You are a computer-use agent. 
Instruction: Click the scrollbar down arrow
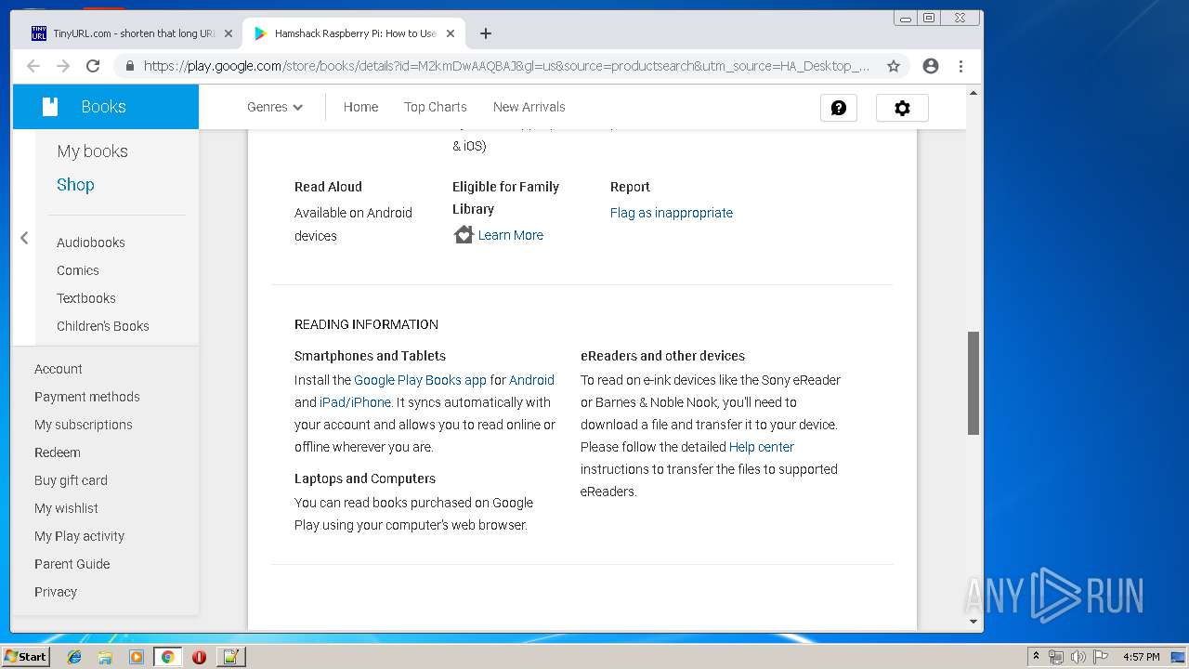tap(973, 622)
